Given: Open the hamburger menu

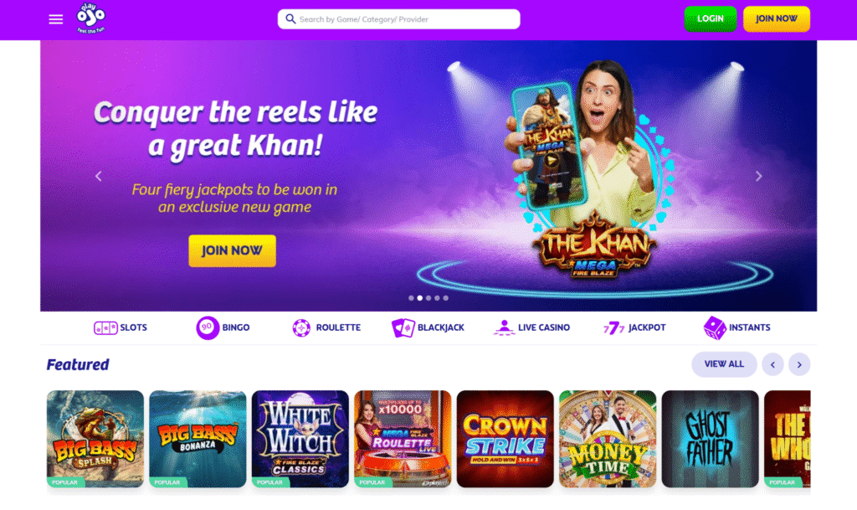Looking at the screenshot, I should click(56, 19).
